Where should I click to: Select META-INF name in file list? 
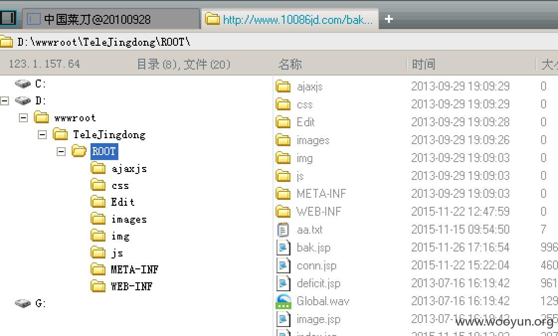click(321, 193)
